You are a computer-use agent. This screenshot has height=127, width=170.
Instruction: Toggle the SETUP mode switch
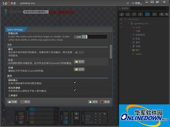pos(15,12)
